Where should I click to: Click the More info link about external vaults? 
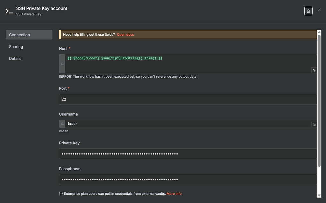tap(174, 193)
